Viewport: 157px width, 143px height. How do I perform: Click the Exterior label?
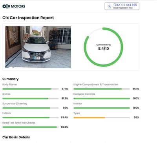tap(7, 113)
